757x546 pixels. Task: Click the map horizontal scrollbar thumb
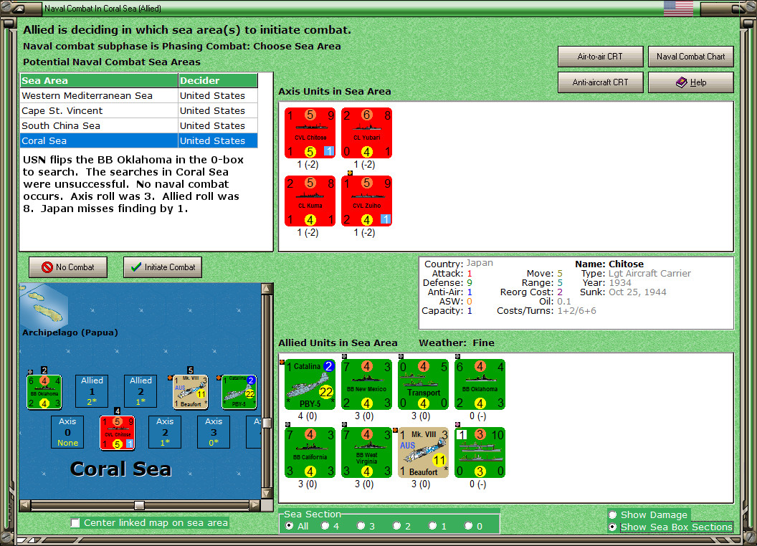point(139,505)
